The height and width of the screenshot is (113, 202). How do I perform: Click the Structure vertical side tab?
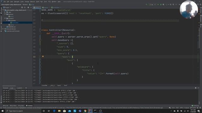pos(1,20)
